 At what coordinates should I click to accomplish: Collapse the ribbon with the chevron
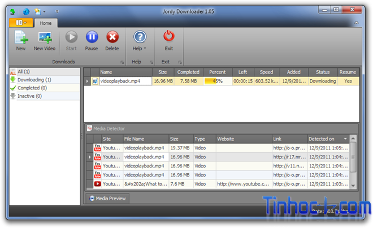(x=357, y=23)
